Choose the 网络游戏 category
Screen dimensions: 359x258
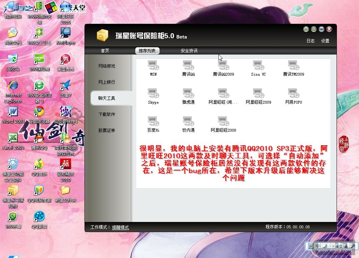pos(107,66)
